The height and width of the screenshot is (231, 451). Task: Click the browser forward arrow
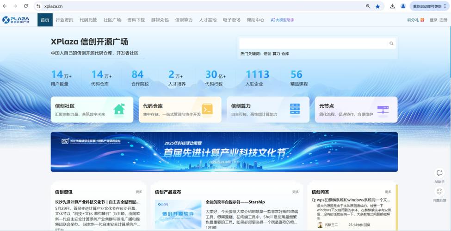(x=15, y=6)
